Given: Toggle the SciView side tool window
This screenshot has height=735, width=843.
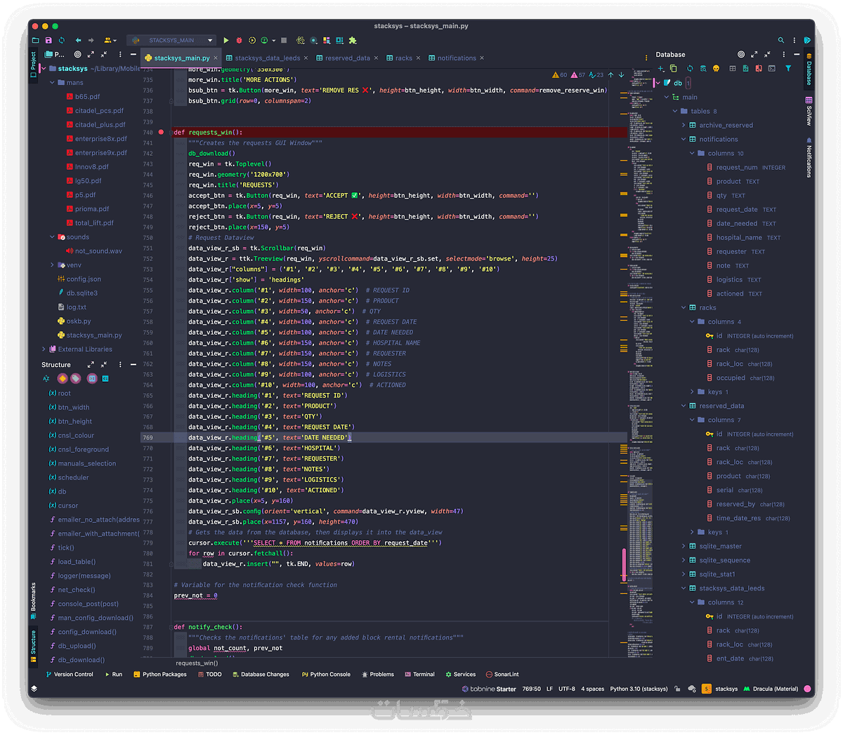Looking at the screenshot, I should pos(809,112).
